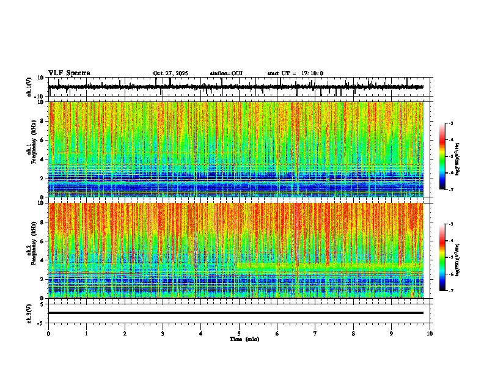Image resolution: width=484 pixels, height=374 pixels.
Task: Click the "6" kHz tick on ch.1 spectrogram
Action: (x=43, y=140)
